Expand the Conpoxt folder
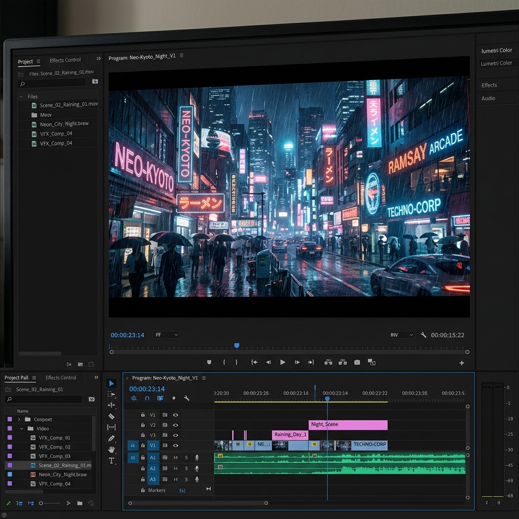Image resolution: width=519 pixels, height=519 pixels. click(19, 419)
